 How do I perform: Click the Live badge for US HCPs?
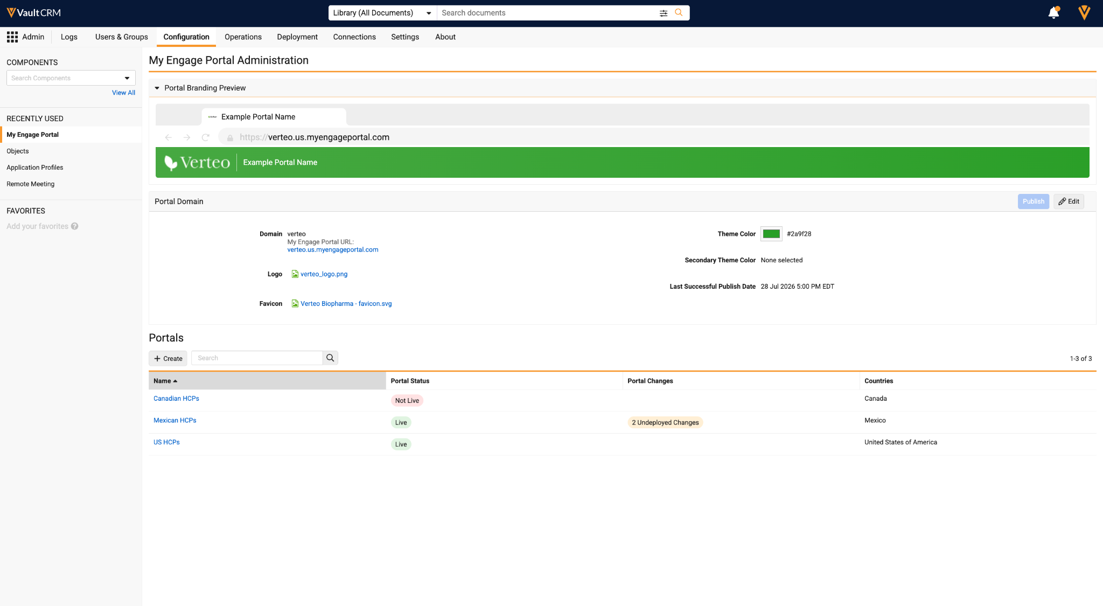coord(401,444)
